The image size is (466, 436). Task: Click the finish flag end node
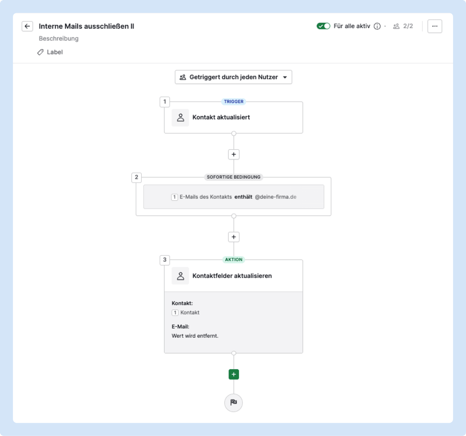[234, 403]
